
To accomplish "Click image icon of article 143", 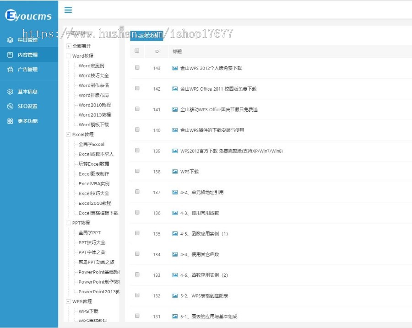I will click(175, 68).
